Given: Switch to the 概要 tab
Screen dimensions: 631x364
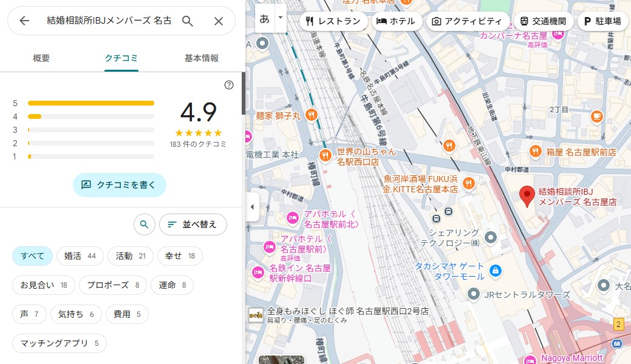Looking at the screenshot, I should (41, 58).
